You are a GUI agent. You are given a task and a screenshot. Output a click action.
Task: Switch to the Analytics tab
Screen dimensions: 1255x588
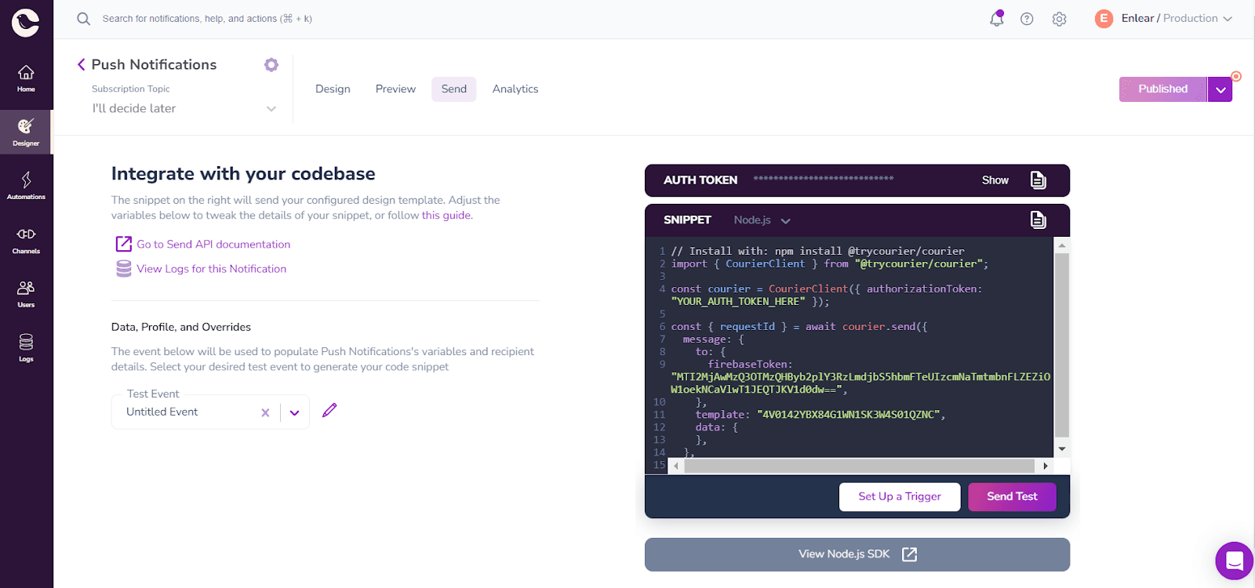[515, 89]
